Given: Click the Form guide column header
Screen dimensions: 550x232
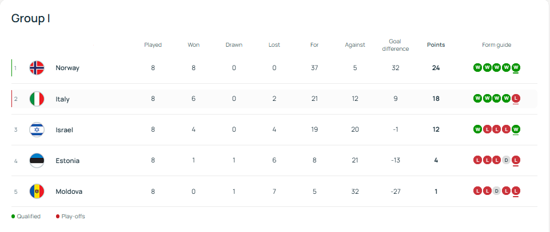Looking at the screenshot, I should tap(496, 45).
